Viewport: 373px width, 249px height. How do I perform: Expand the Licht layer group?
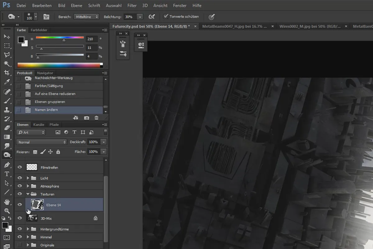(x=28, y=178)
